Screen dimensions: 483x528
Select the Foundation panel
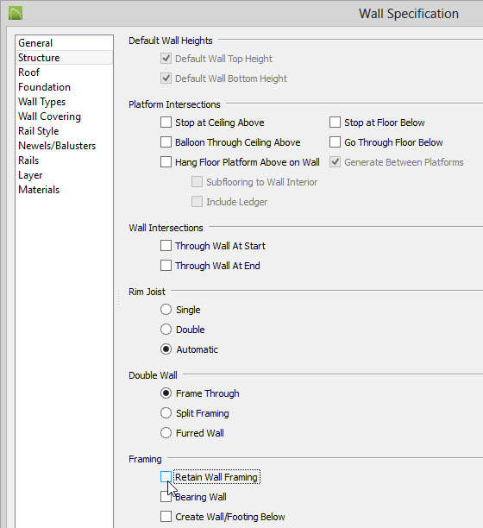click(45, 87)
